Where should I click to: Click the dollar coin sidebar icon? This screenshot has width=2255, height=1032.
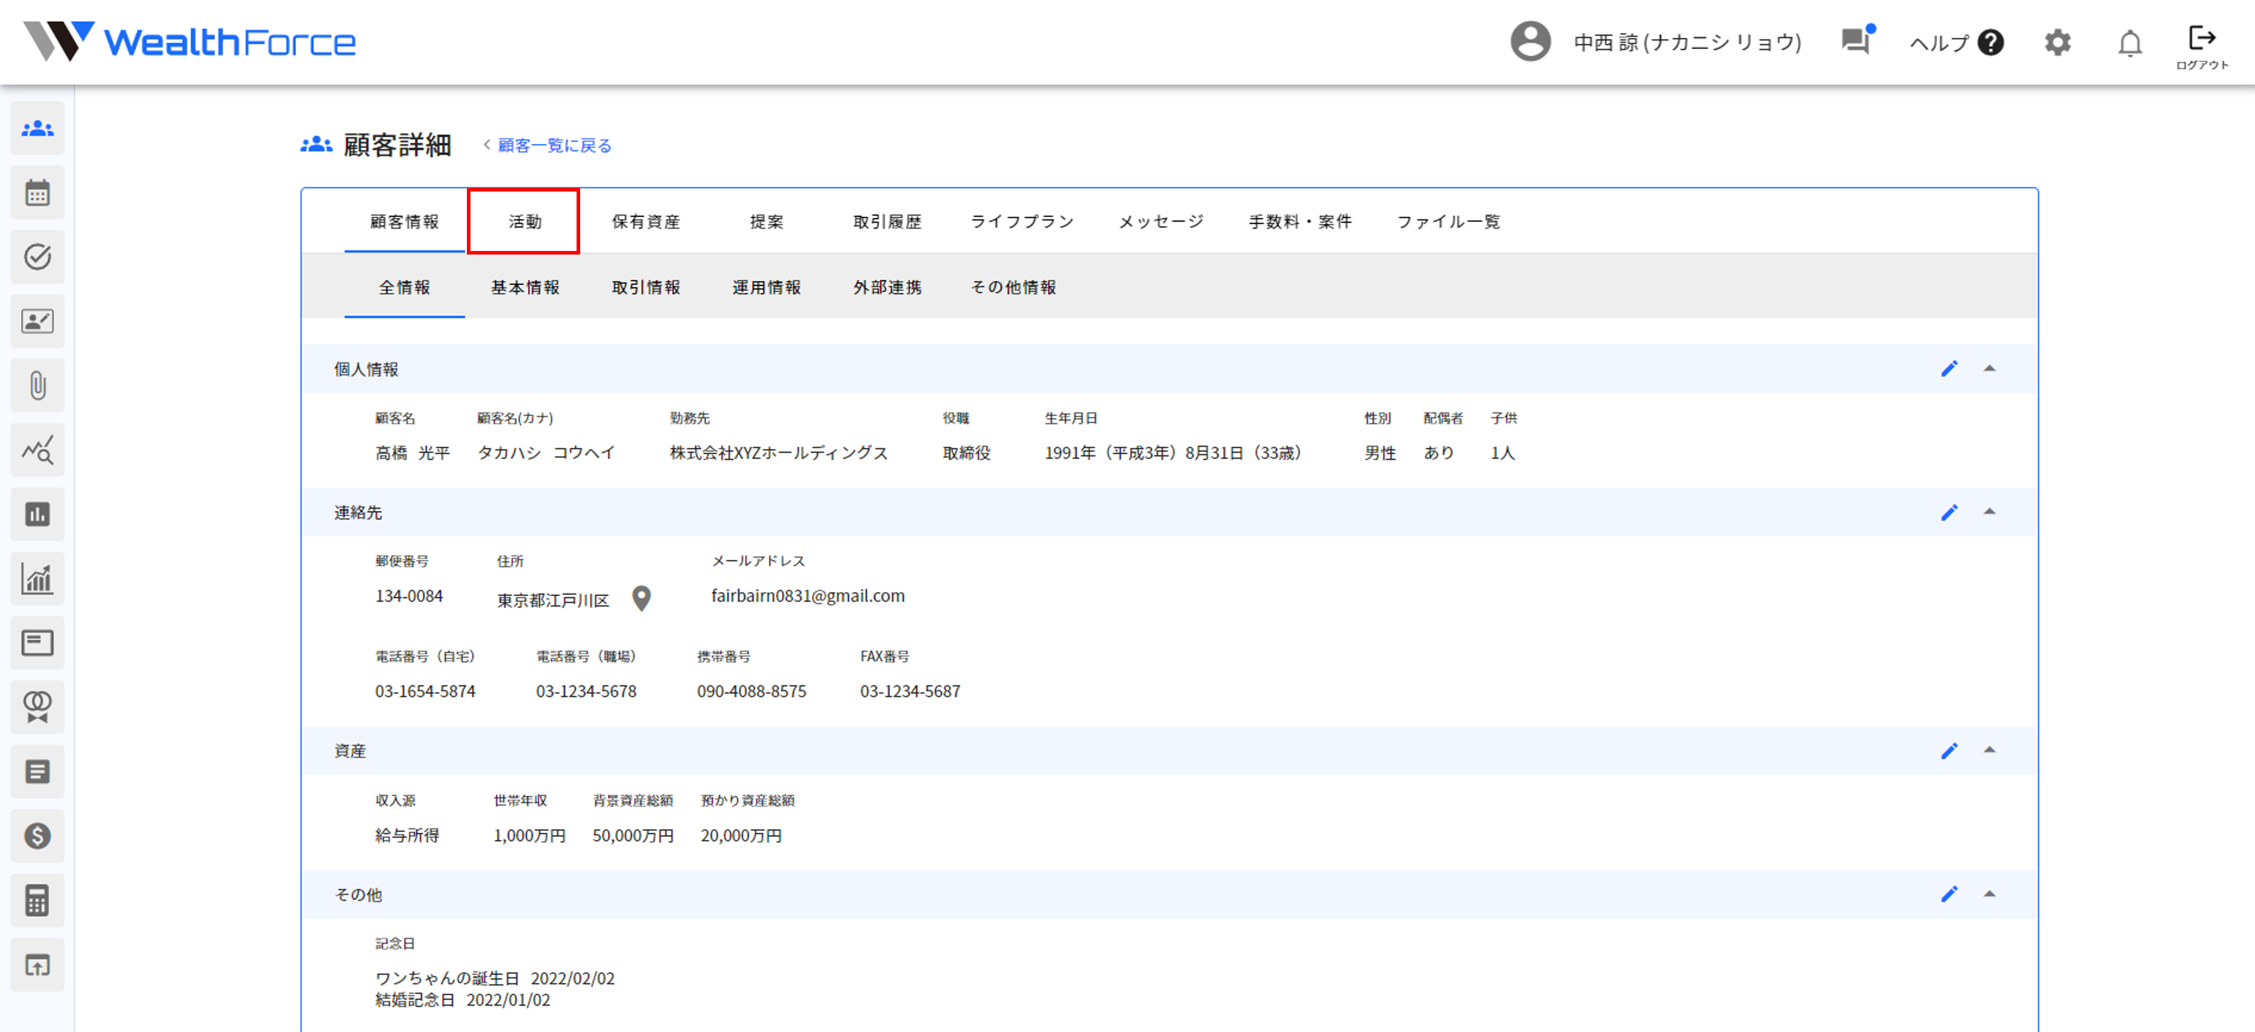[37, 836]
